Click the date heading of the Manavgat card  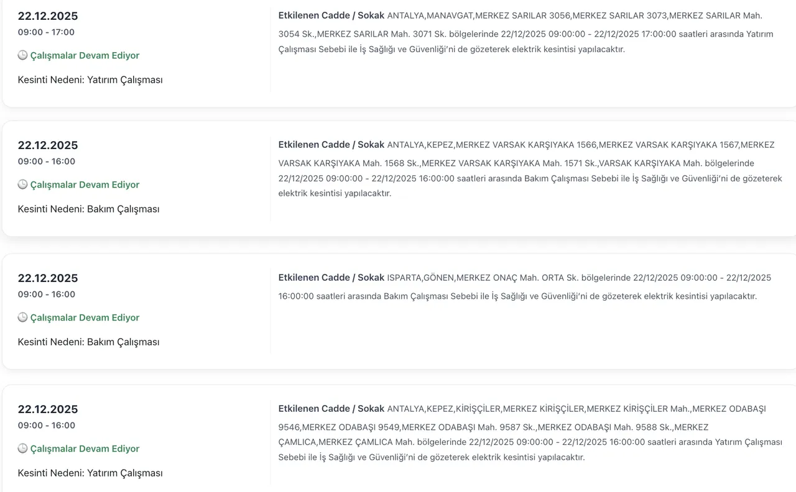48,16
